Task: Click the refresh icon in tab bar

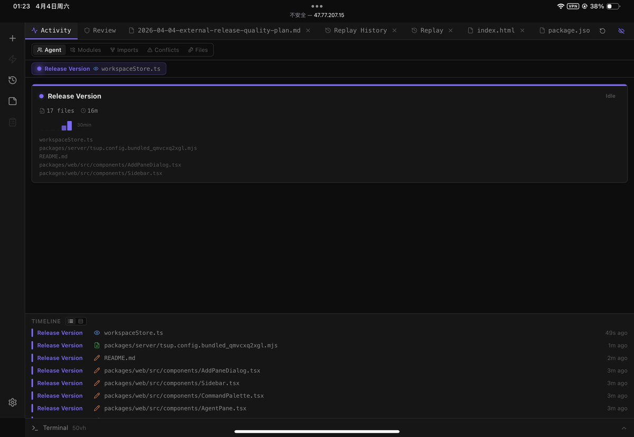Action: click(x=602, y=31)
